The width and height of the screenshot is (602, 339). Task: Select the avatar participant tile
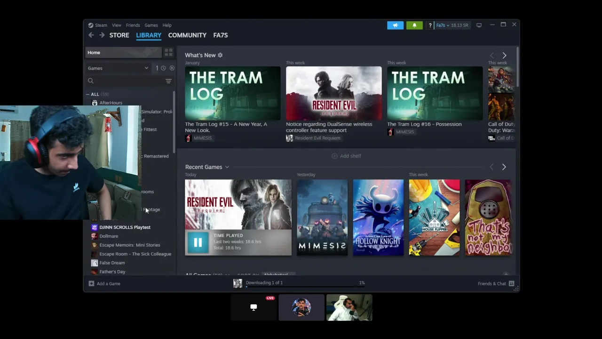click(x=301, y=307)
